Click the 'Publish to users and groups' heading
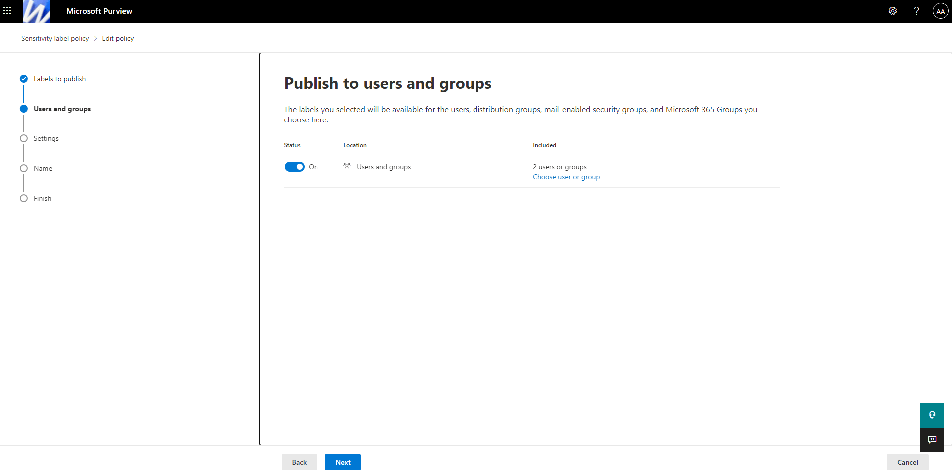This screenshot has width=952, height=476. pyautogui.click(x=388, y=83)
